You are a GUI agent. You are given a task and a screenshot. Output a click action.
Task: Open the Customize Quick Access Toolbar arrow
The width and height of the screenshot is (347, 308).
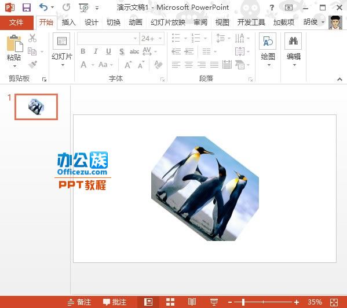tap(97, 8)
